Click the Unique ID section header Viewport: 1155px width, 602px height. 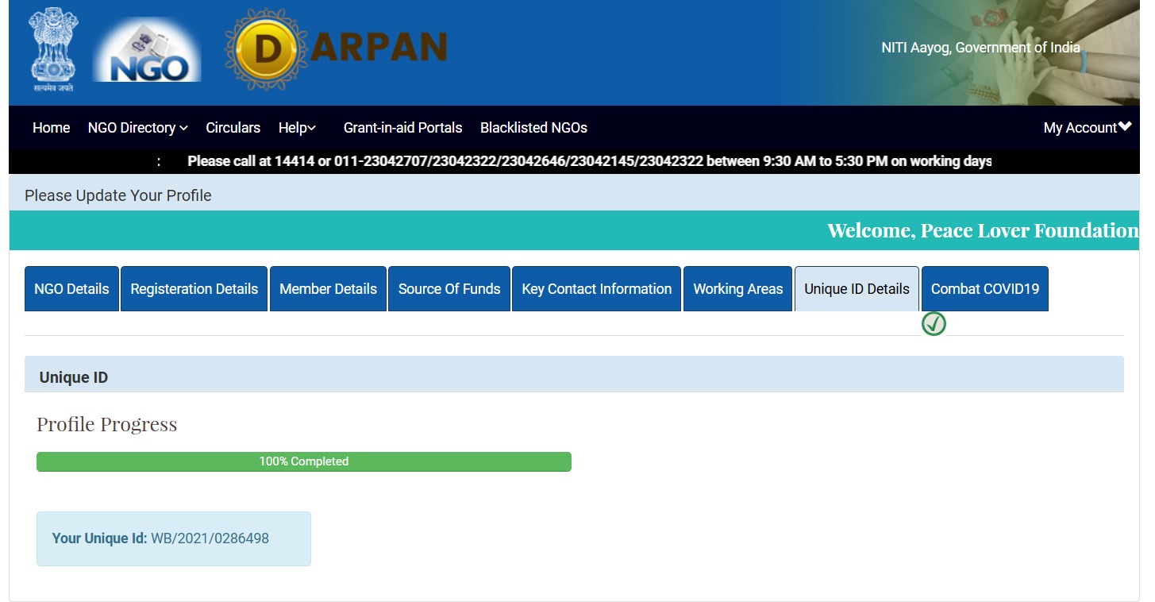(574, 375)
